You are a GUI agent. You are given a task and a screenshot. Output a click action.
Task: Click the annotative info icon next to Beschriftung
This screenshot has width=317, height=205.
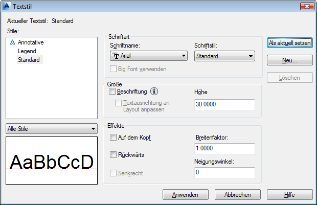coord(154,92)
